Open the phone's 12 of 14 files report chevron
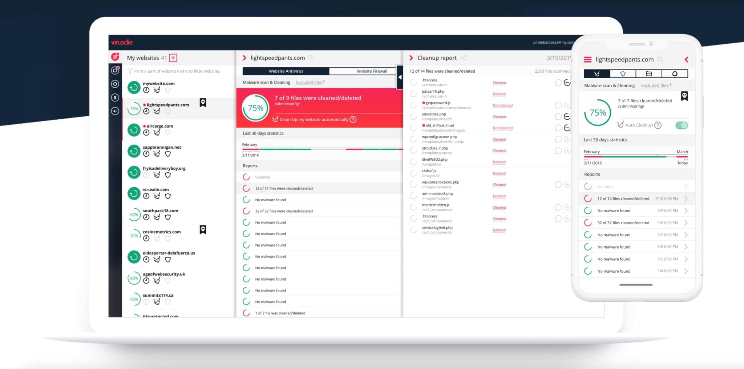This screenshot has width=744, height=369. [x=686, y=198]
